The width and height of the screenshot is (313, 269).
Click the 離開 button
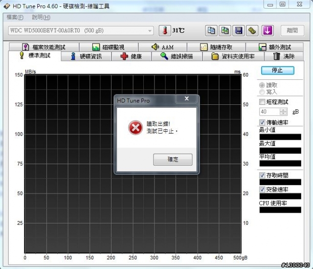click(x=292, y=30)
